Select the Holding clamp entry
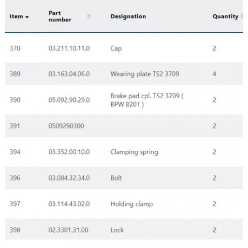The width and height of the screenshot is (248, 248). pyautogui.click(x=131, y=204)
